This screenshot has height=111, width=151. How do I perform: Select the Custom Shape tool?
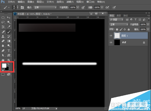pos(9,55)
